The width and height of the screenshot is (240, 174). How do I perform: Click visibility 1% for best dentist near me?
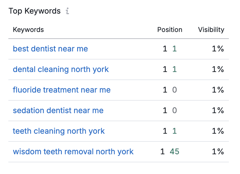pos(218,49)
